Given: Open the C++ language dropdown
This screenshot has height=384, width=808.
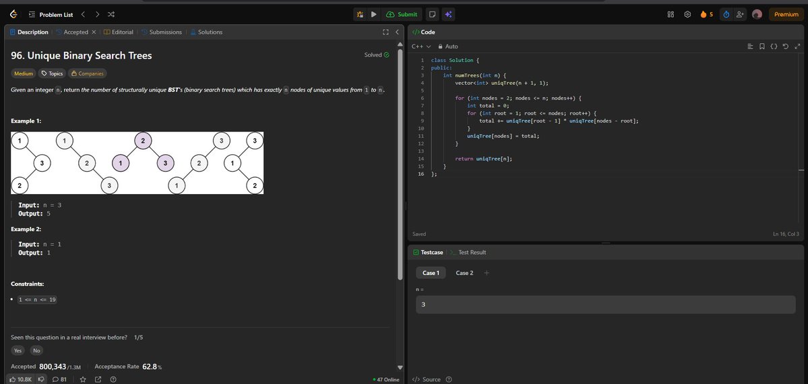Looking at the screenshot, I should [x=421, y=46].
